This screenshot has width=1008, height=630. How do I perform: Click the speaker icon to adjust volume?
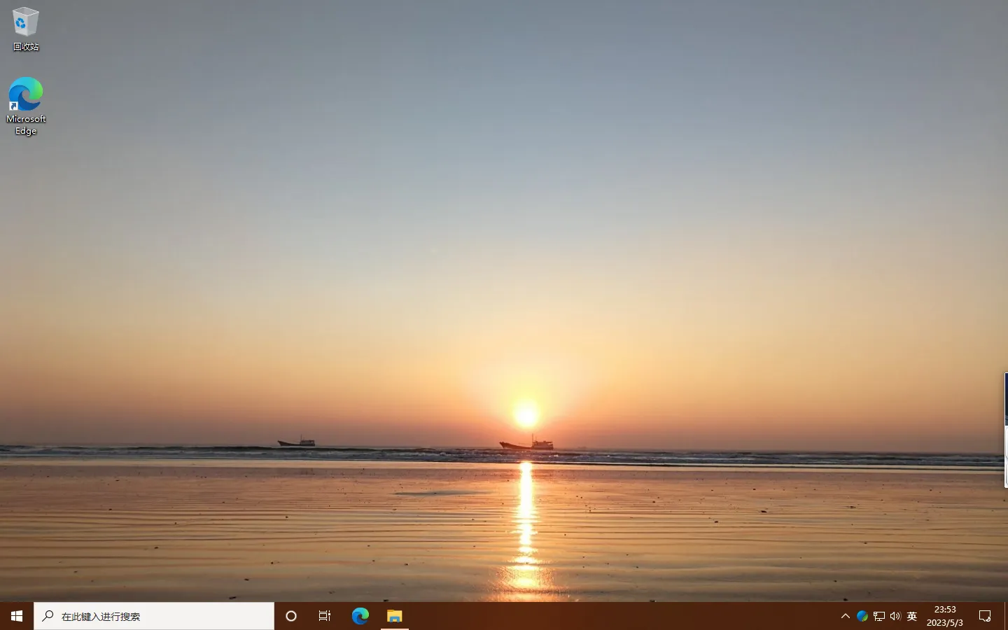coord(895,616)
